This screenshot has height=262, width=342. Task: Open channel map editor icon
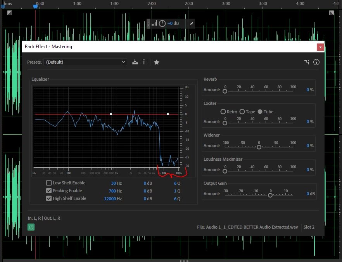(307, 62)
